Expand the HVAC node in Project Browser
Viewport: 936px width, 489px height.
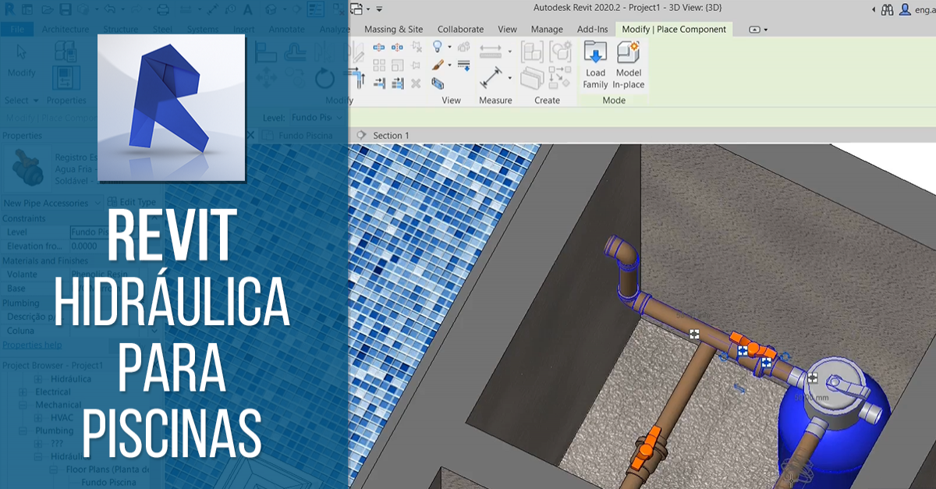pyautogui.click(x=39, y=418)
